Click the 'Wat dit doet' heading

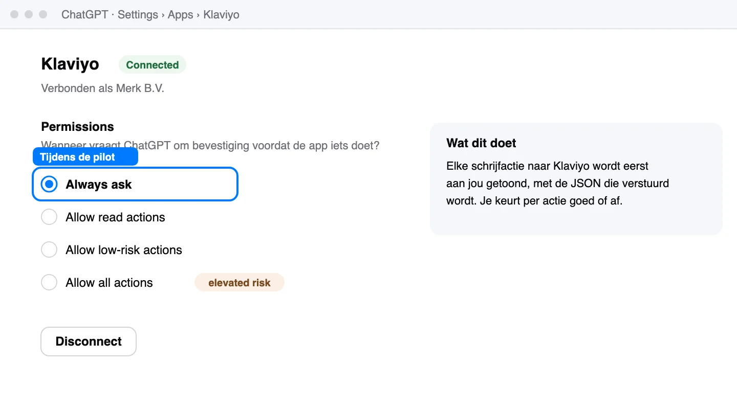click(481, 143)
